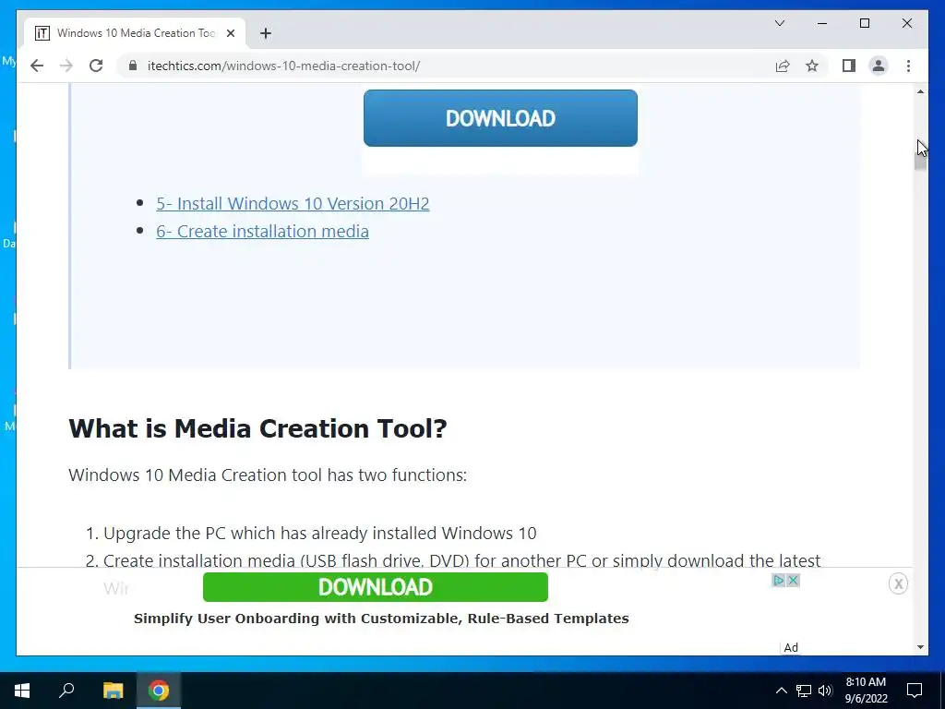945x709 pixels.
Task: Open link 6- Create installation media
Action: [262, 232]
